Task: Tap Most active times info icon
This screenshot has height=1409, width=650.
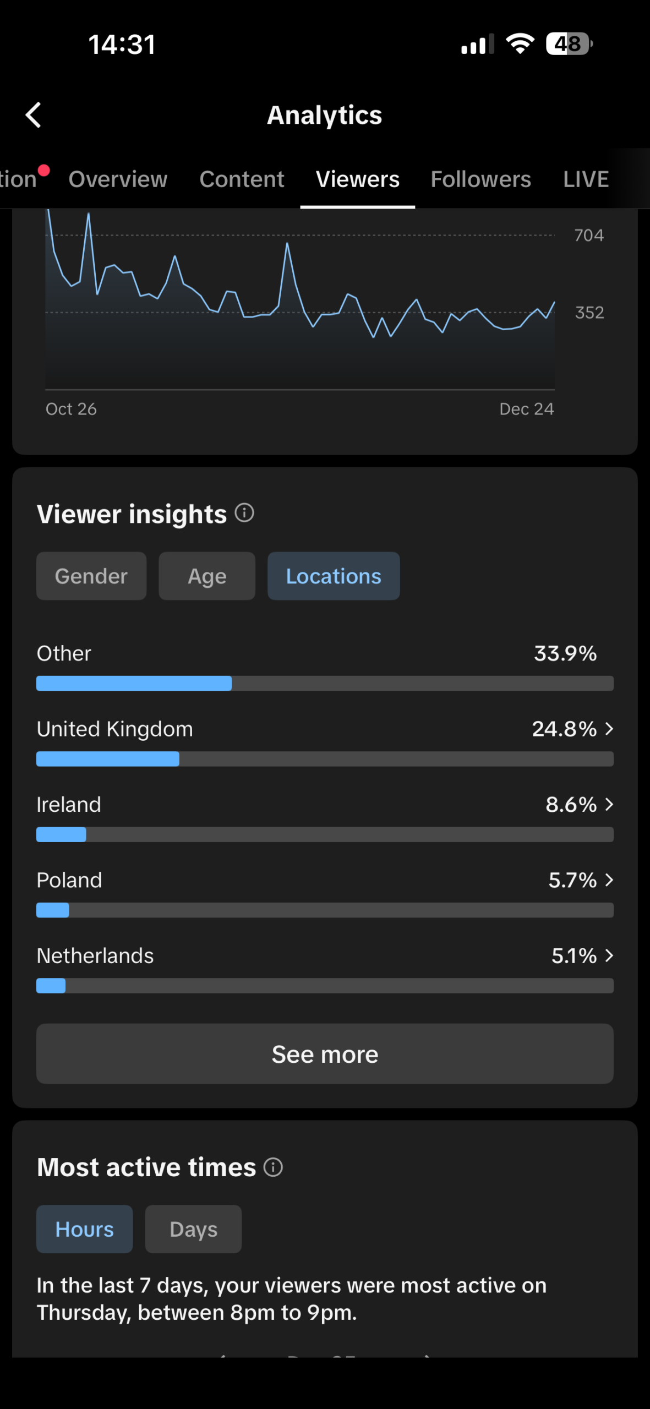Action: click(273, 1167)
